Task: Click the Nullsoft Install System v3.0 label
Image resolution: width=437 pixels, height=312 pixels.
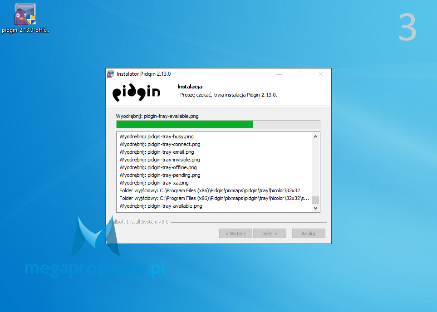Action: pyautogui.click(x=139, y=222)
